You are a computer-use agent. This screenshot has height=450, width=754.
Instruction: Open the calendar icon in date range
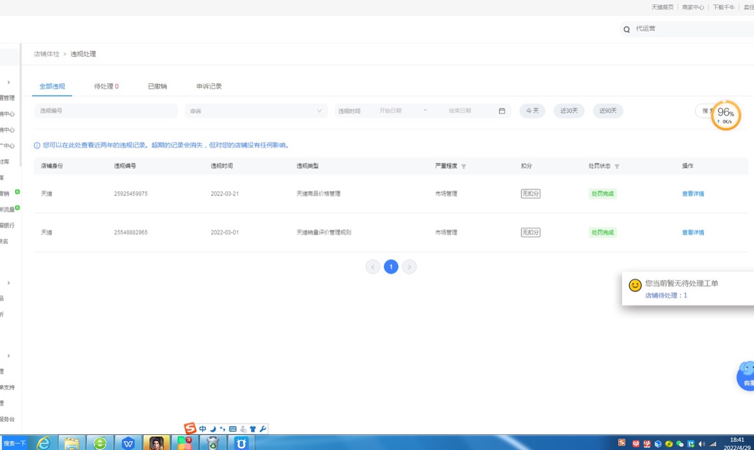pyautogui.click(x=502, y=111)
